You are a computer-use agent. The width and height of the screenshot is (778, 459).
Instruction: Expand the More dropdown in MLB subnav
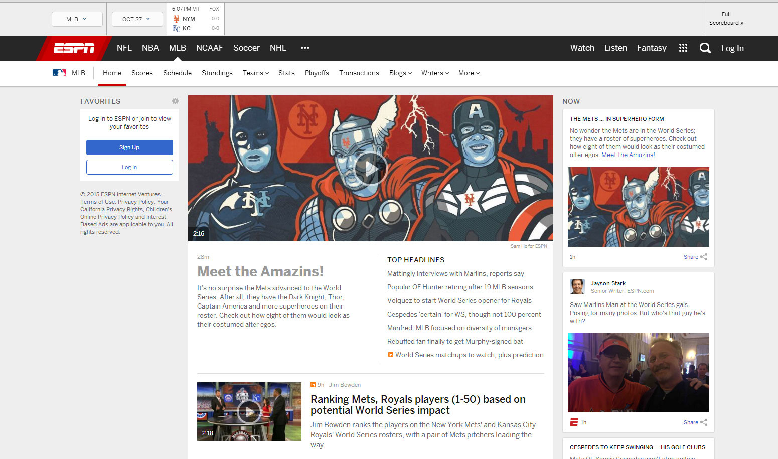tap(469, 73)
